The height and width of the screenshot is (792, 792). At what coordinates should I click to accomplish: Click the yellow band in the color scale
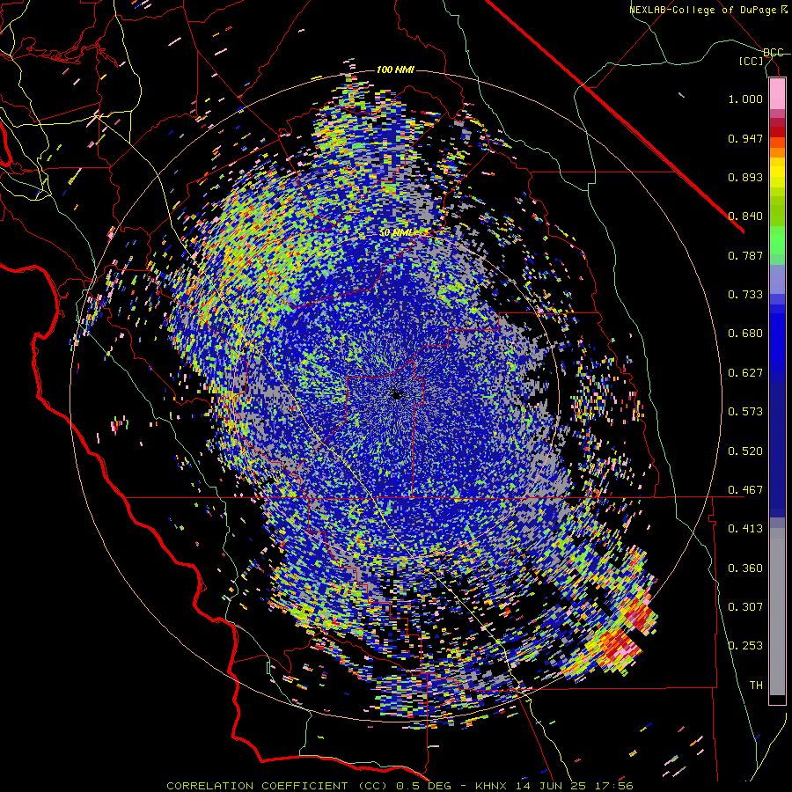click(x=777, y=172)
